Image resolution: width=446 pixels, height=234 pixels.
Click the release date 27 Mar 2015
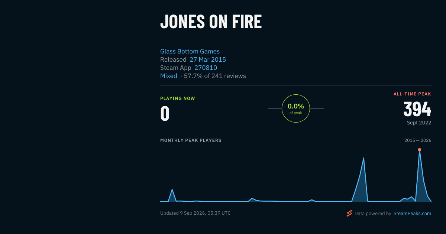pyautogui.click(x=208, y=59)
